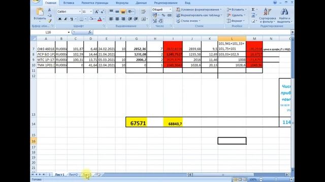Apply comma style 000 icon

pos(169,15)
